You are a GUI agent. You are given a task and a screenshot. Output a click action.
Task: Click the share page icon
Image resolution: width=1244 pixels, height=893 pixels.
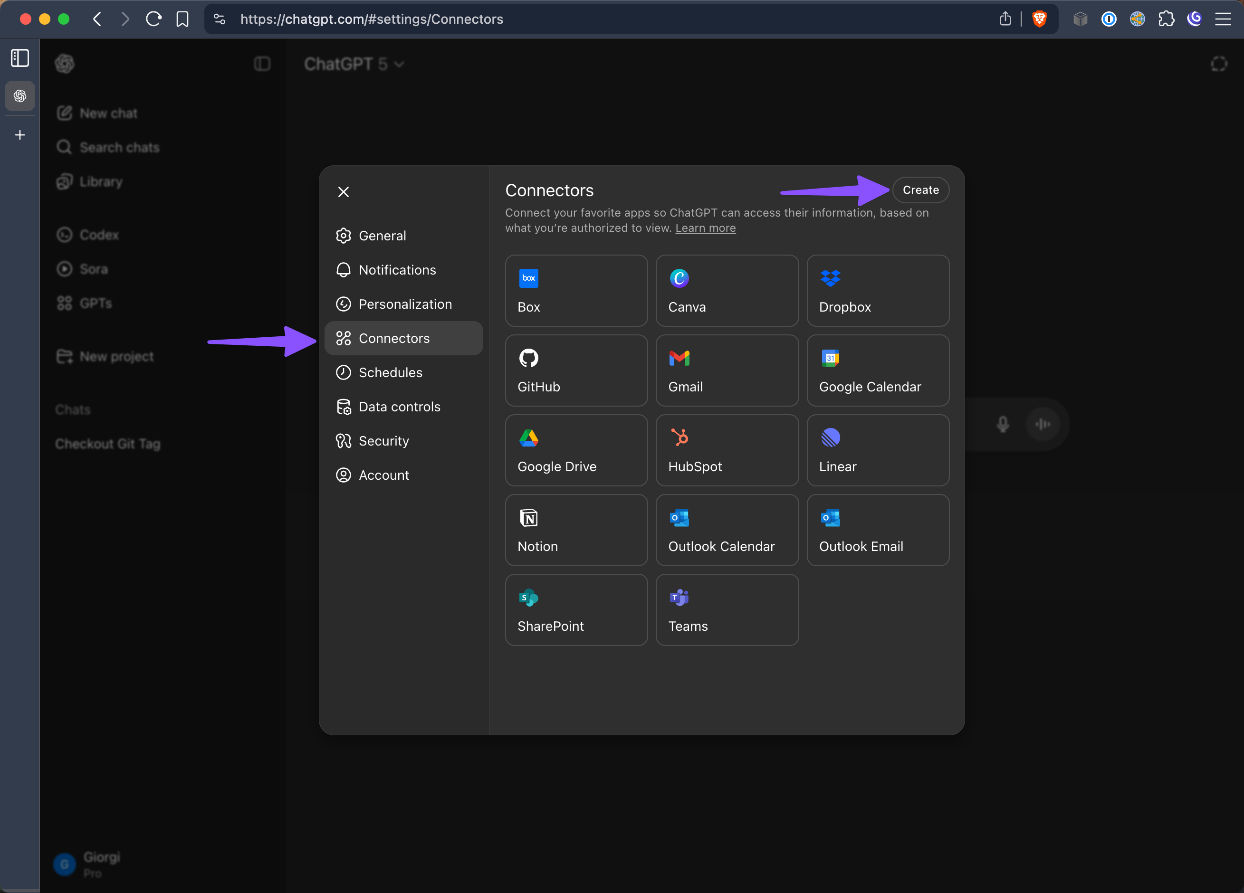coord(1005,19)
